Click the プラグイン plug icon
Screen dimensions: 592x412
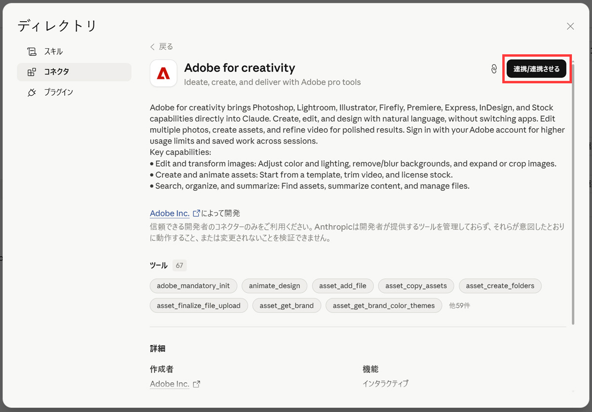click(32, 92)
